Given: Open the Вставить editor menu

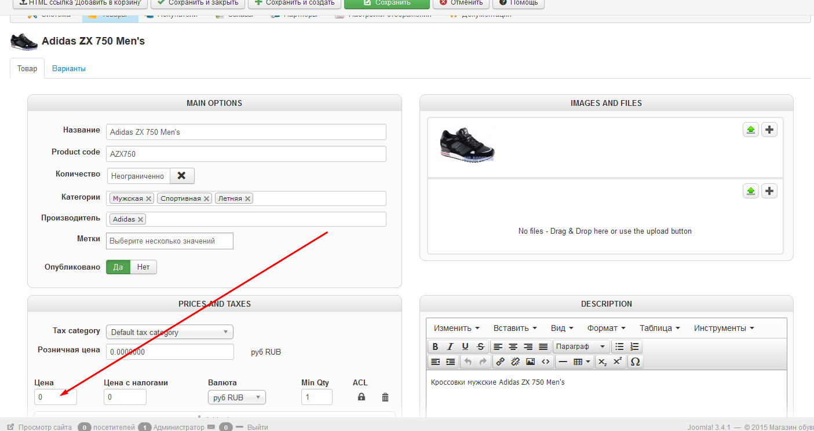Looking at the screenshot, I should [x=515, y=328].
